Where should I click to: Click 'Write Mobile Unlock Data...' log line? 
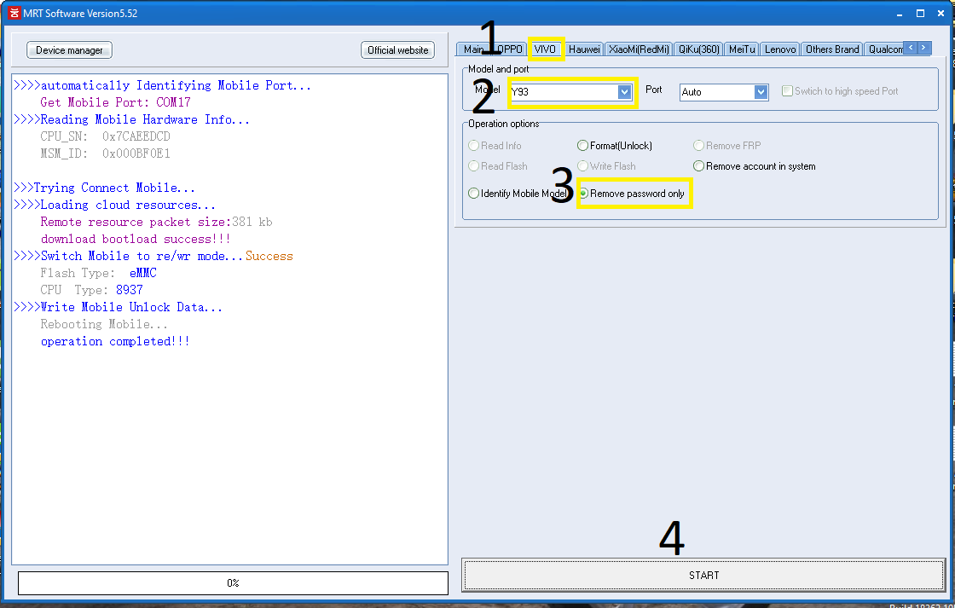119,307
